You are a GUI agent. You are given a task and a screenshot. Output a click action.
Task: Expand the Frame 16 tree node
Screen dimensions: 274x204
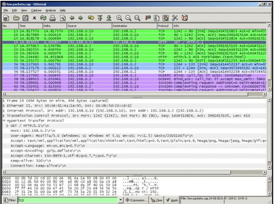[x=4, y=101]
